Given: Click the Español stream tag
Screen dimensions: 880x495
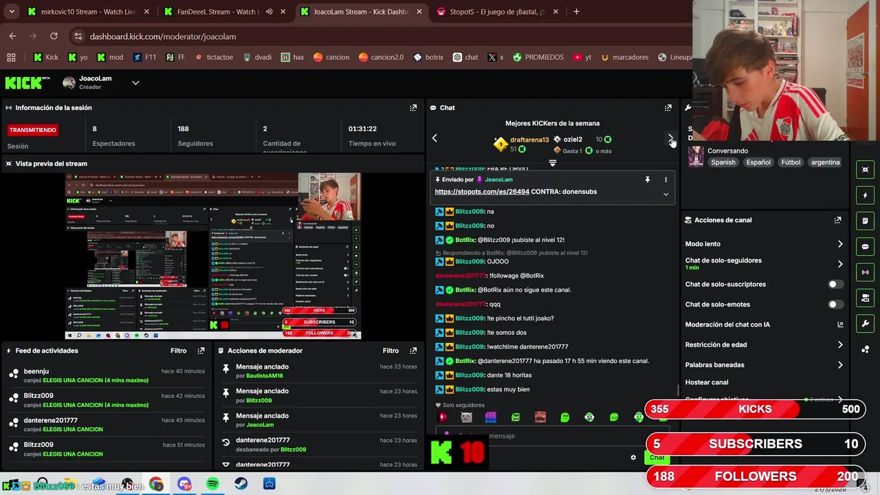Looking at the screenshot, I should click(758, 162).
